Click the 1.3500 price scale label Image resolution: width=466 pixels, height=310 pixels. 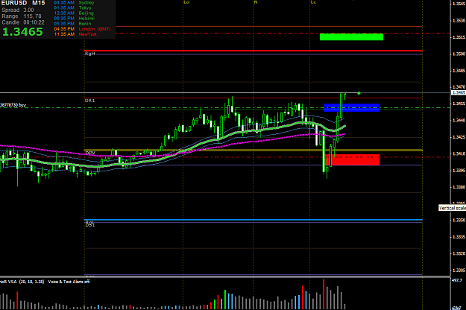point(459,54)
